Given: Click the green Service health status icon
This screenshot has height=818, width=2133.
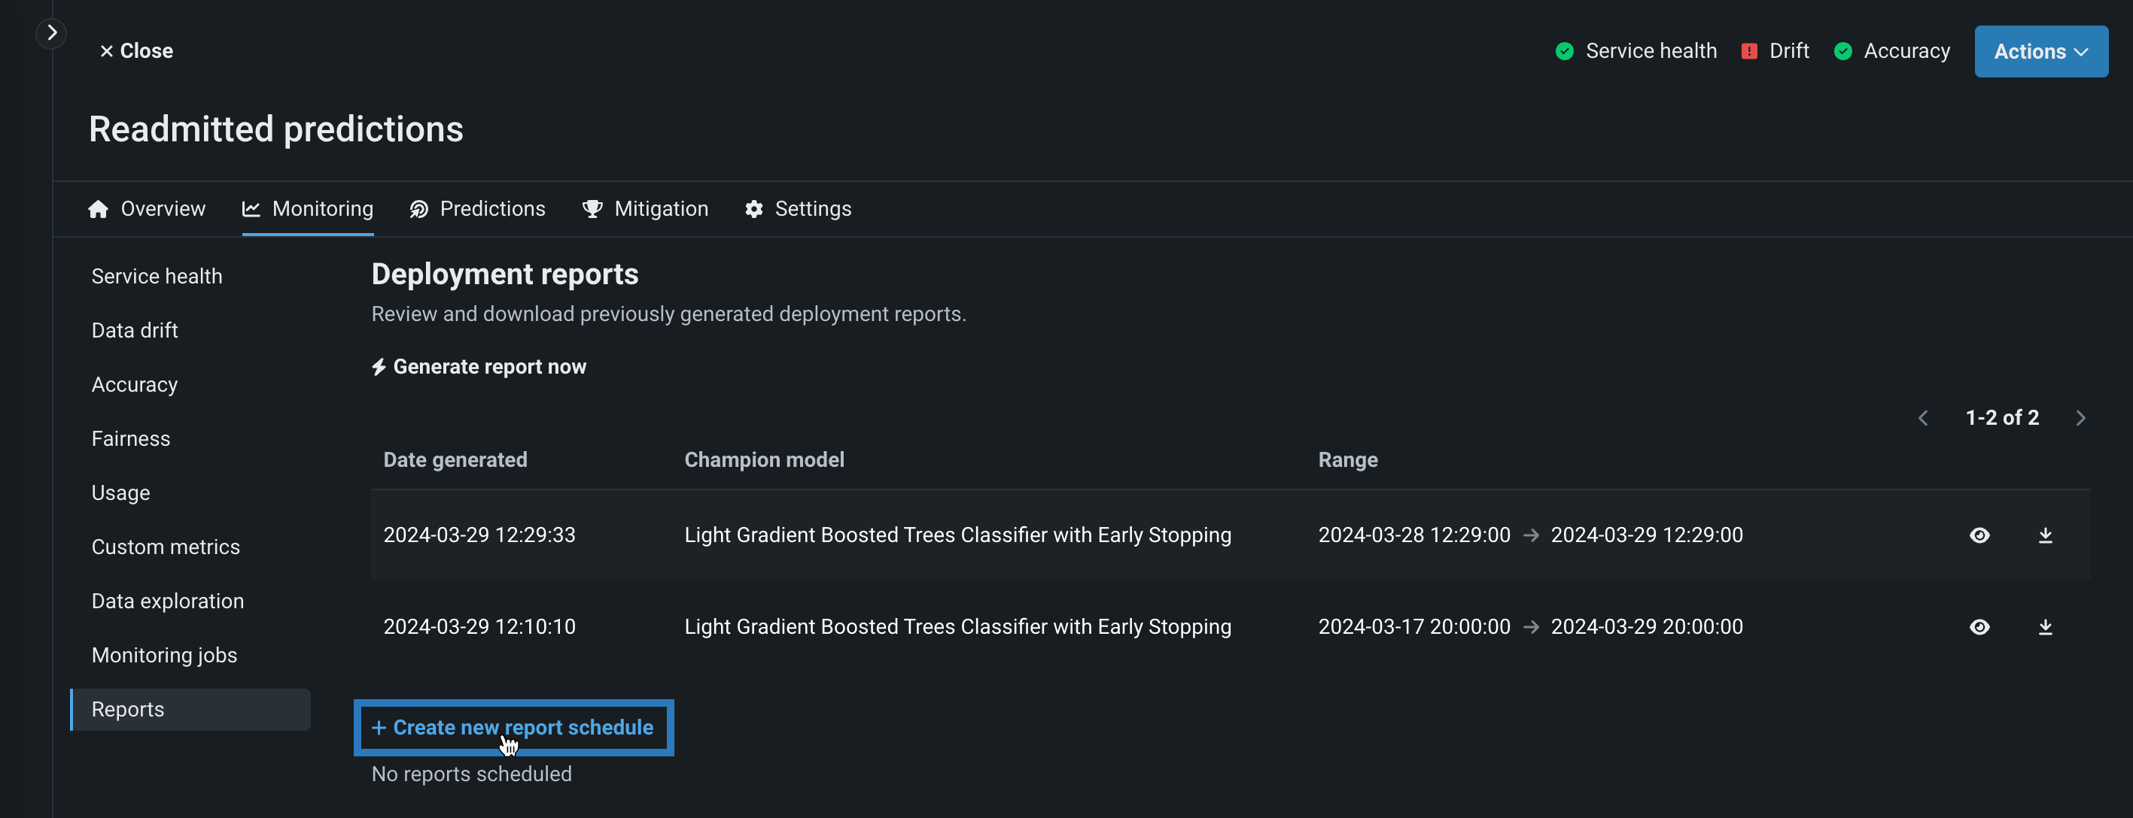Looking at the screenshot, I should pyautogui.click(x=1564, y=51).
